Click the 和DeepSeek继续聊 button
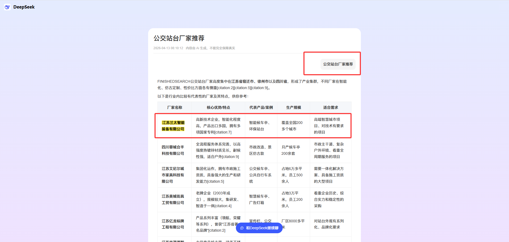The height and width of the screenshot is (242, 509). coord(259,228)
